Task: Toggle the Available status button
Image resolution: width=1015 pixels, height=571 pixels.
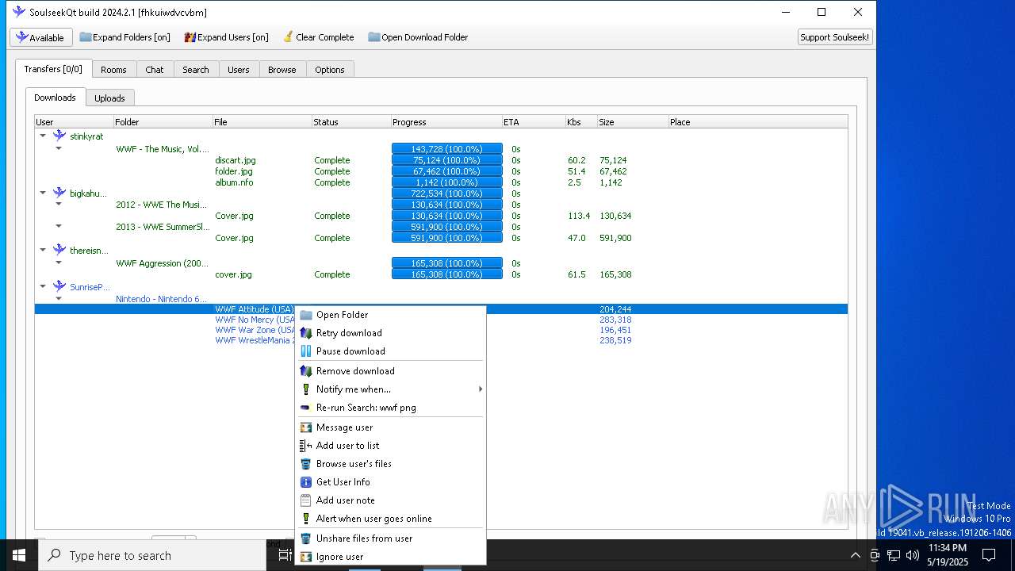Action: (x=41, y=37)
